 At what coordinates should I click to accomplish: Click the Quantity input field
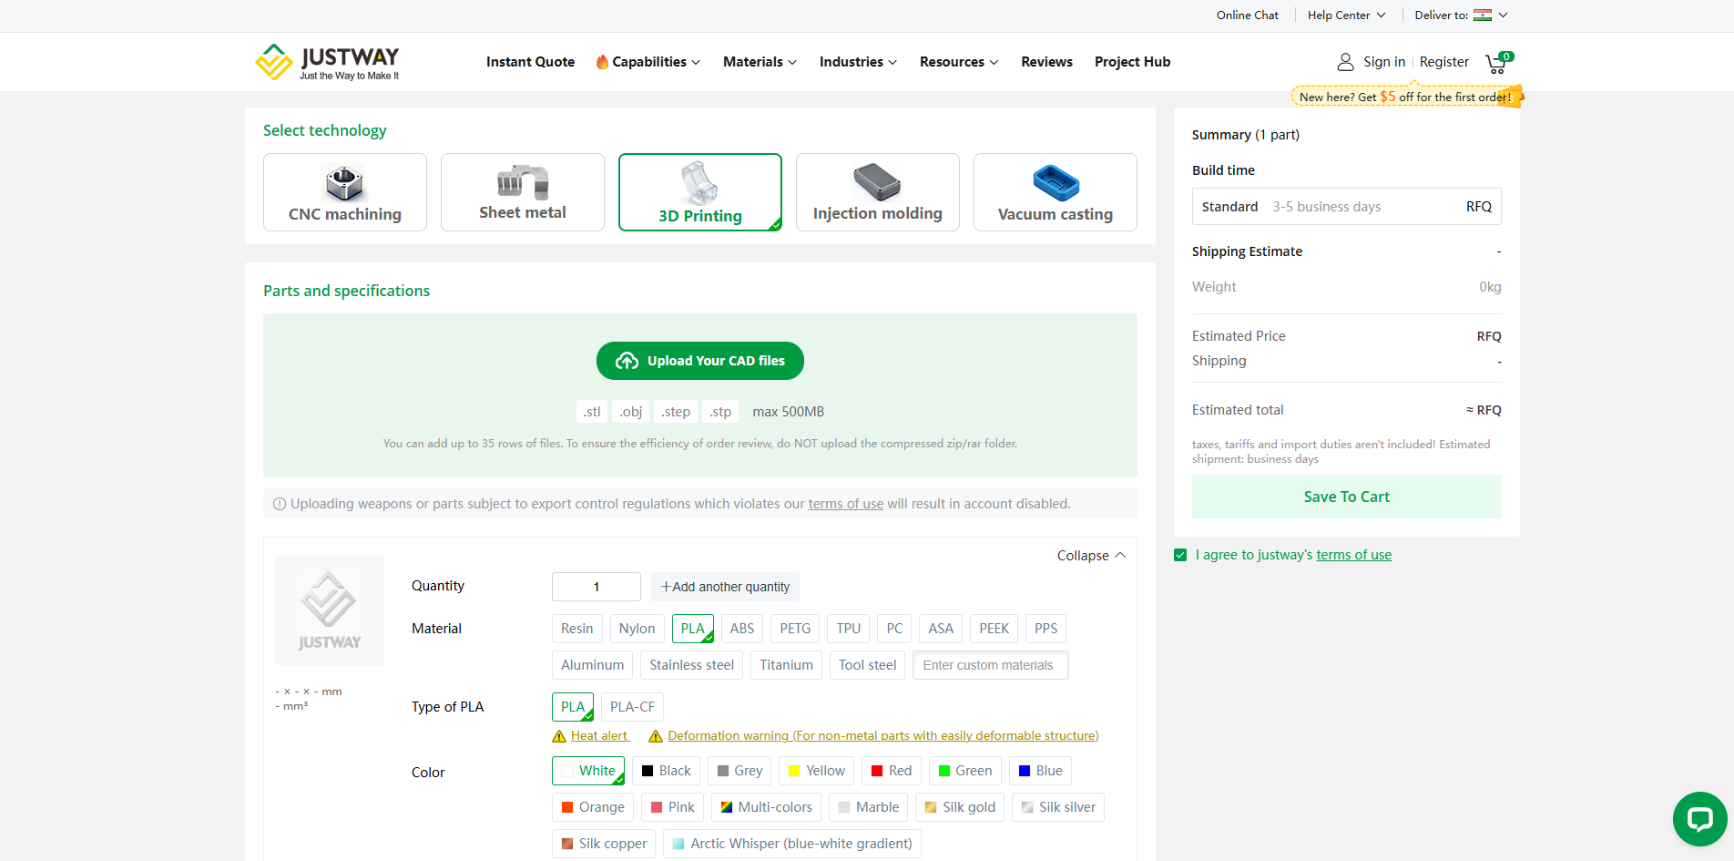coord(597,587)
